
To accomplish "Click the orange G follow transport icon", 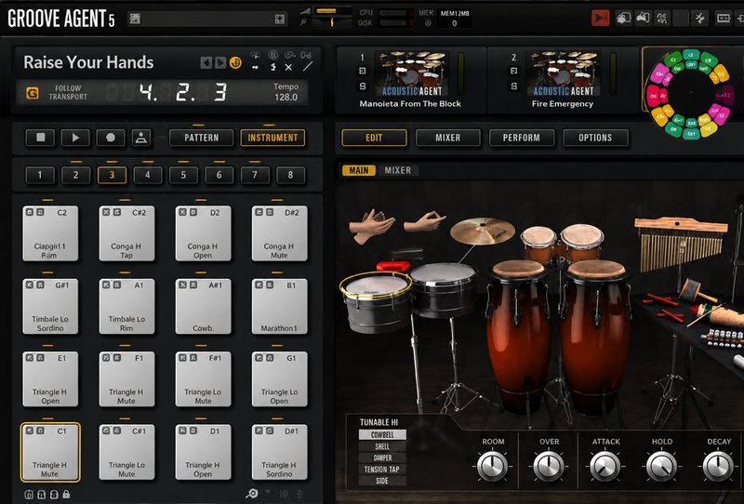I will pyautogui.click(x=33, y=93).
